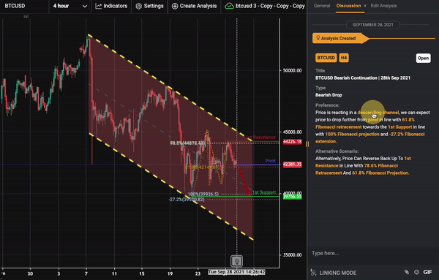This screenshot has height=280, width=439.
Task: Click the 39756.55 support price label
Action: (x=292, y=197)
